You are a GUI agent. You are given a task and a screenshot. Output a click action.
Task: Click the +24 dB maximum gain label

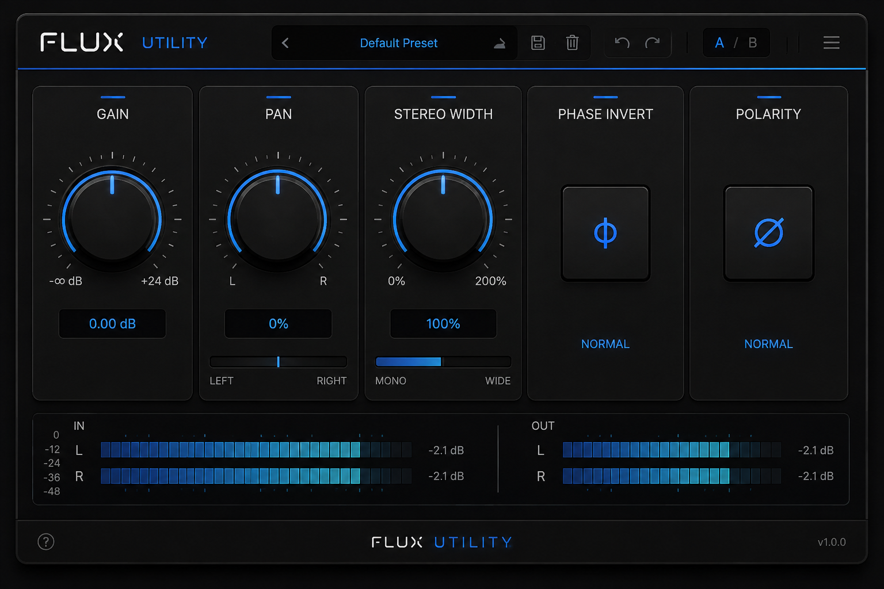coord(159,281)
